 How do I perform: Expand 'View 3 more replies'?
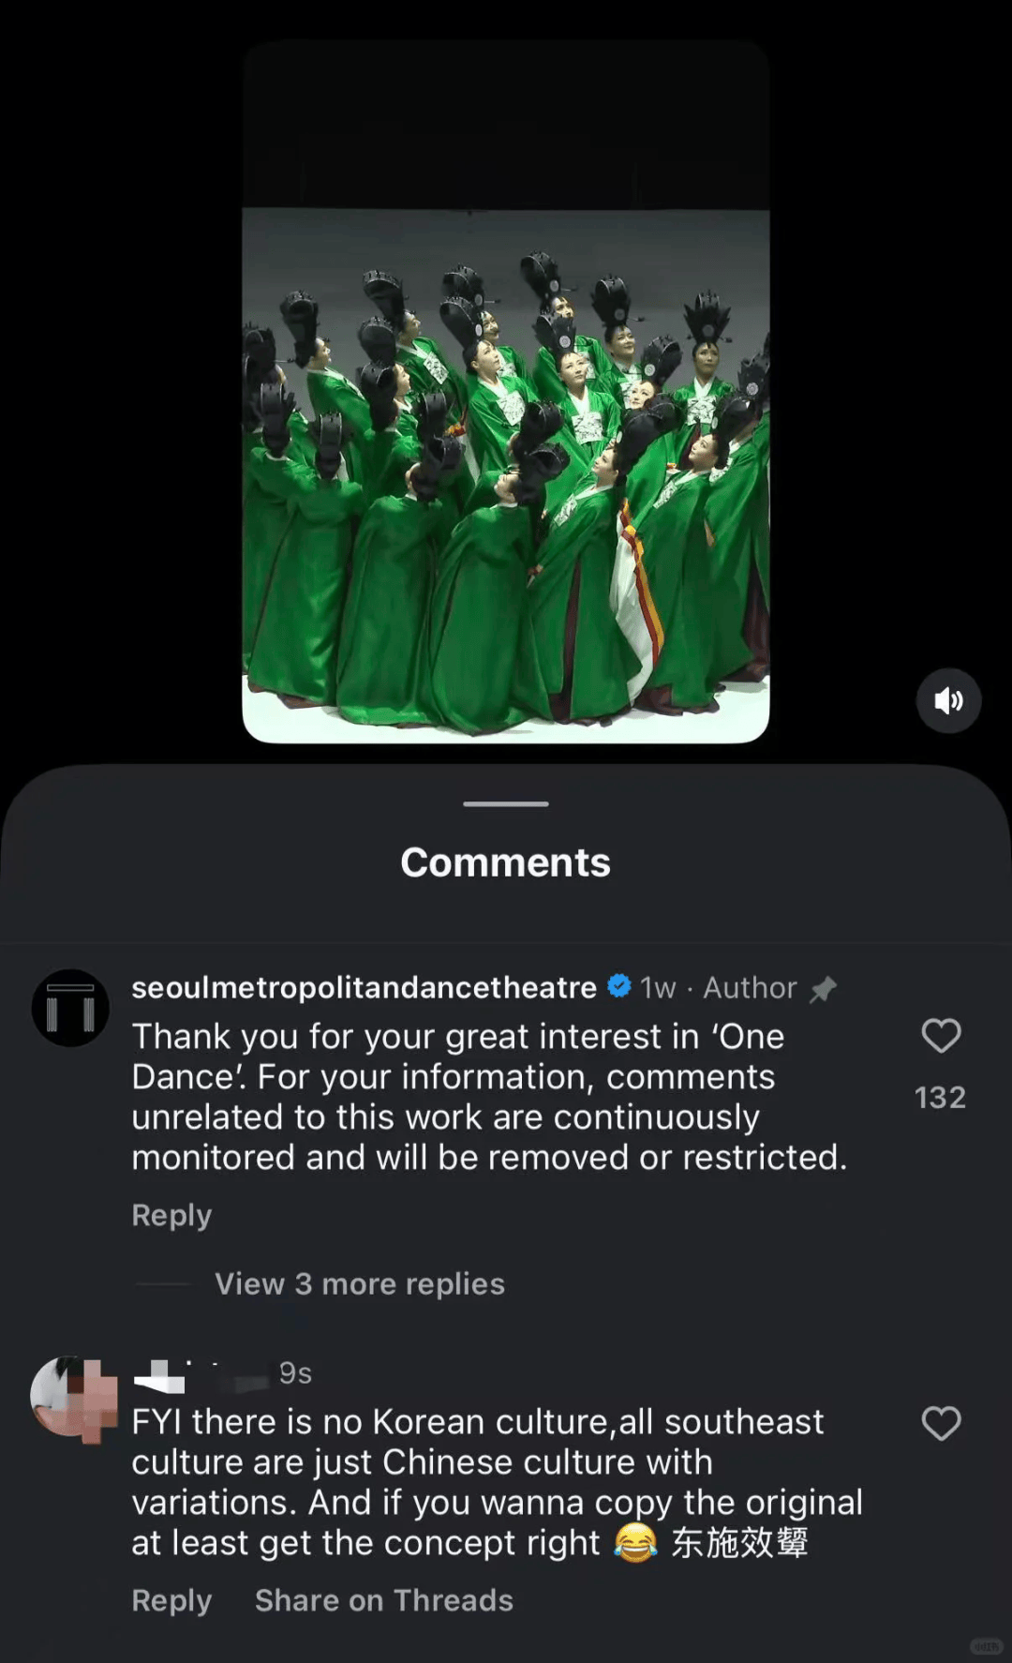(360, 1283)
